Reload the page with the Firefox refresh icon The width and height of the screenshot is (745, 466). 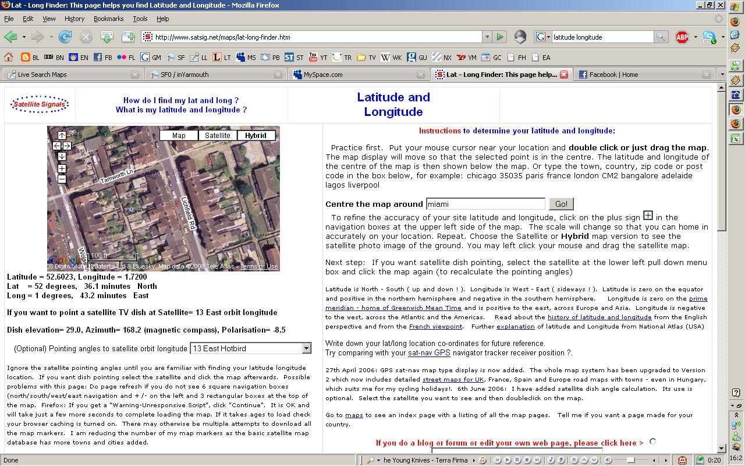pos(65,37)
